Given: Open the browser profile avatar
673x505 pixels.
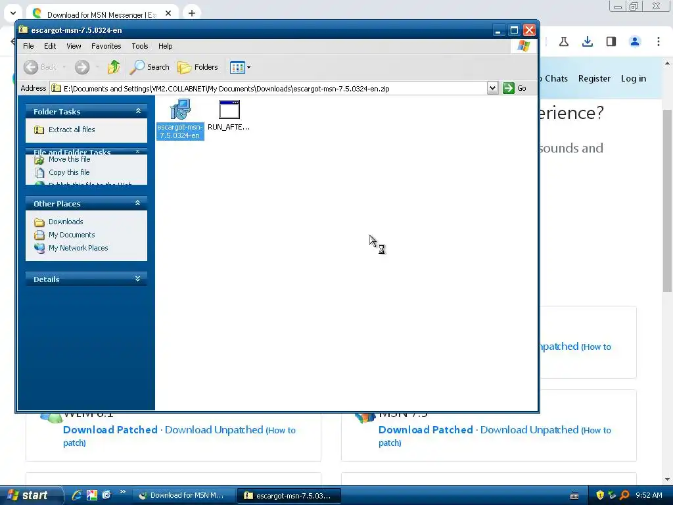Looking at the screenshot, I should [635, 41].
